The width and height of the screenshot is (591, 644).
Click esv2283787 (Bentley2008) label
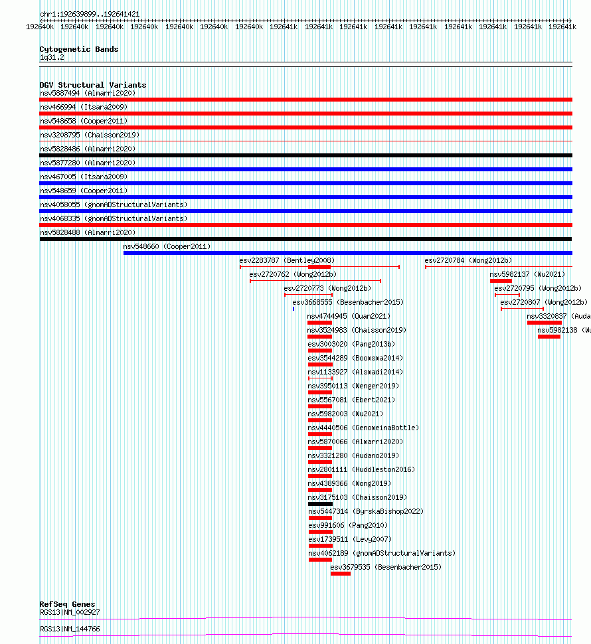click(x=287, y=261)
